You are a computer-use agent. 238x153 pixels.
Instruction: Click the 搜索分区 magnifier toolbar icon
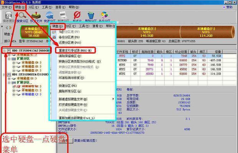22,16
